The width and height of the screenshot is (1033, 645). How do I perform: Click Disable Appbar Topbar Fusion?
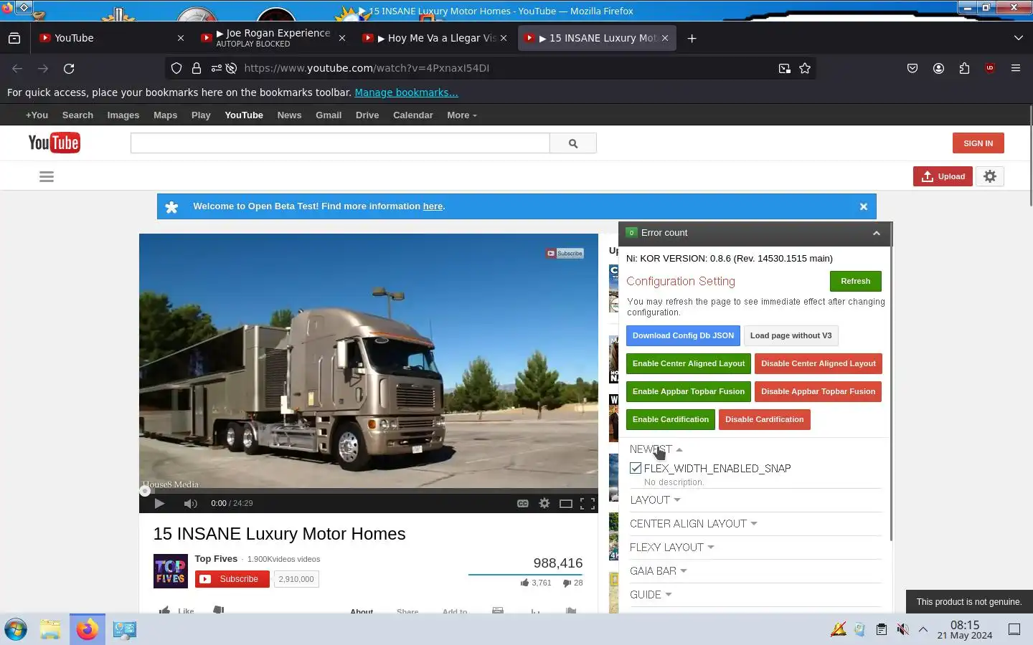coord(818,391)
